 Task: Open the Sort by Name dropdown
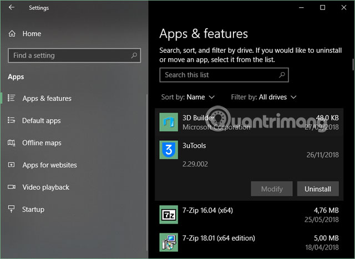187,97
